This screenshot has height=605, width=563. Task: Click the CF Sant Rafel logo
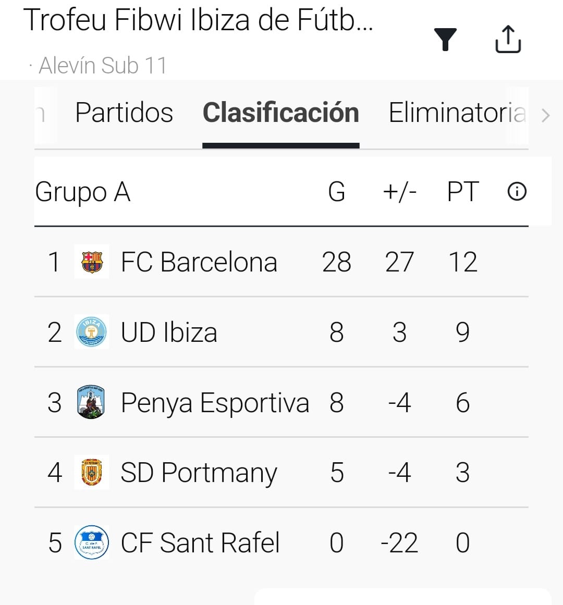(x=92, y=542)
